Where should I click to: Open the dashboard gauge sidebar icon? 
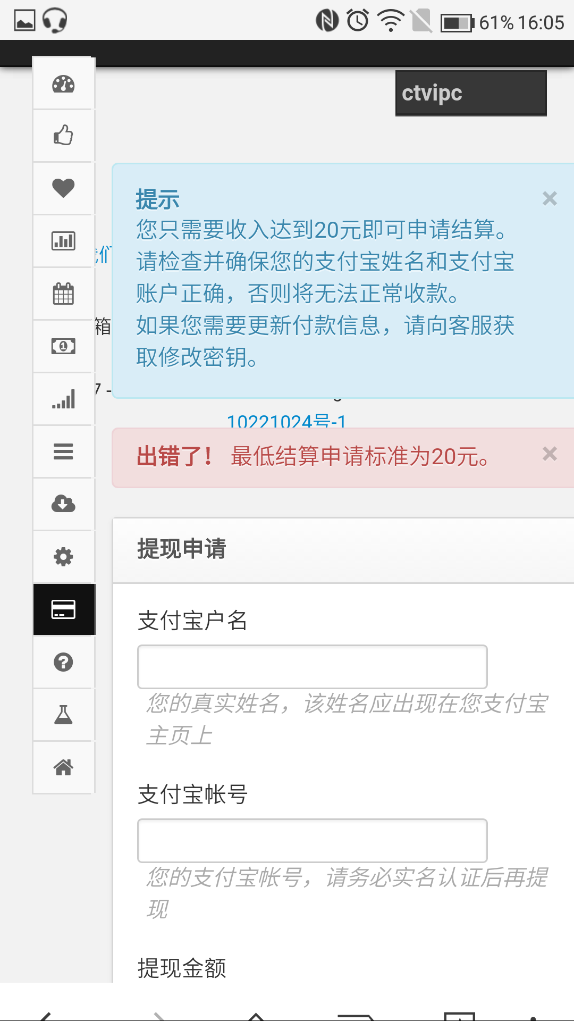tap(63, 83)
